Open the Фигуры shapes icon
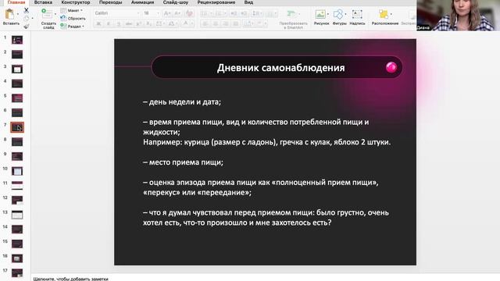 [x=338, y=14]
